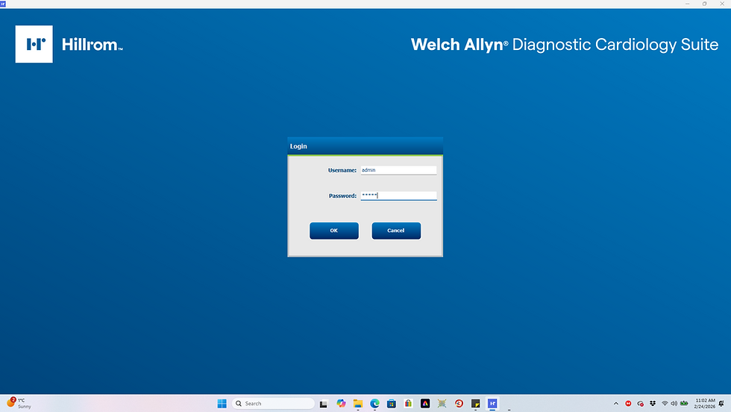Open the volume control tray icon

coord(674,404)
